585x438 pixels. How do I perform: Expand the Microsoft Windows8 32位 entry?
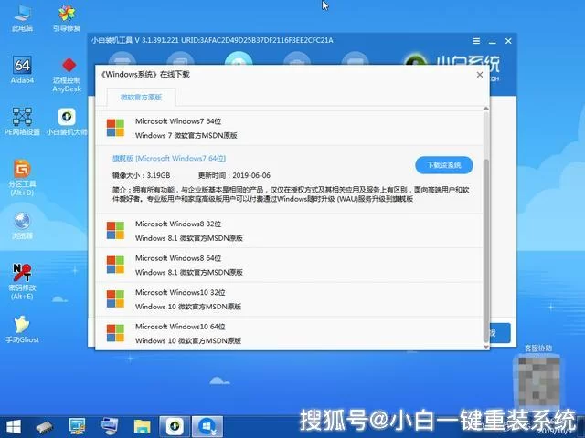point(292,230)
